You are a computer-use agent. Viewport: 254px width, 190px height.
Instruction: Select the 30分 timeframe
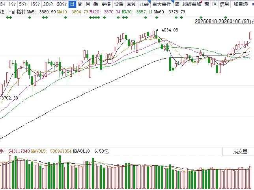click(x=48, y=4)
